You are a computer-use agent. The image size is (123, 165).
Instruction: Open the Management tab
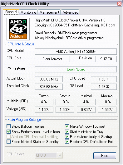click(x=49, y=12)
